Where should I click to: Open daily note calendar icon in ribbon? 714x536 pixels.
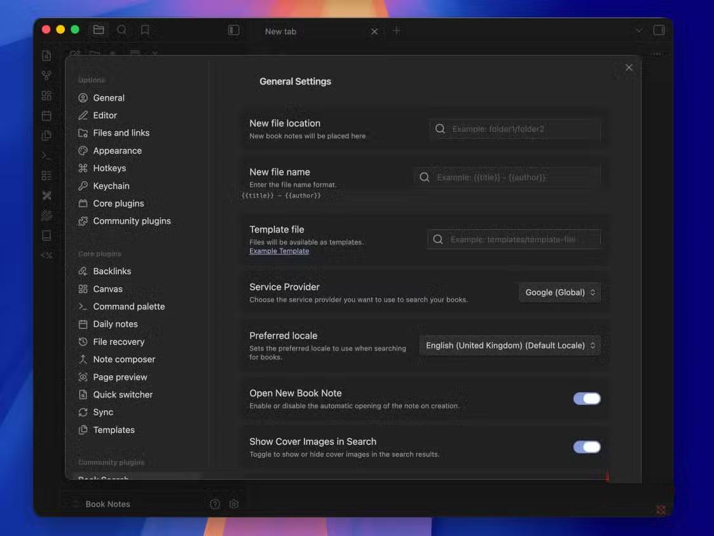[x=46, y=116]
